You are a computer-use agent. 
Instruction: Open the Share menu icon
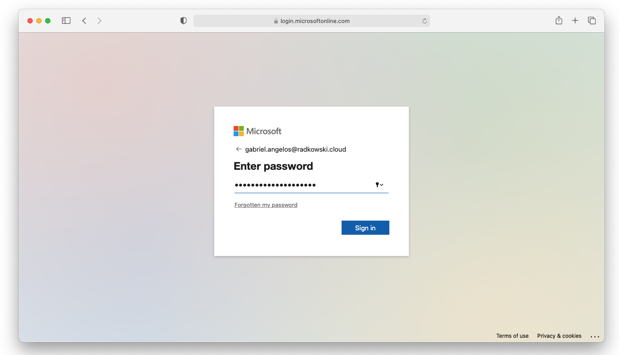559,20
